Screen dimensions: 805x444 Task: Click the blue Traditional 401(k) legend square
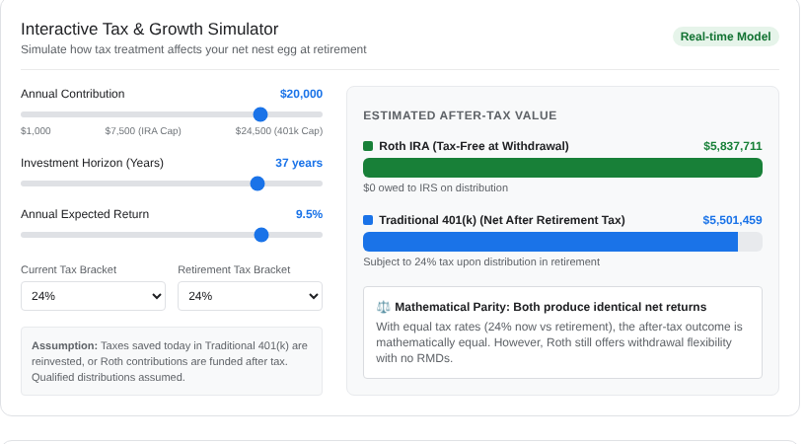[368, 220]
